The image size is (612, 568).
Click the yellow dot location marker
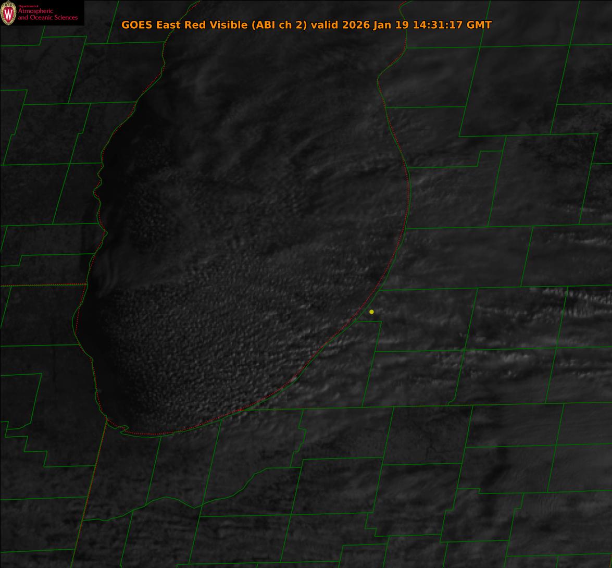coord(371,312)
